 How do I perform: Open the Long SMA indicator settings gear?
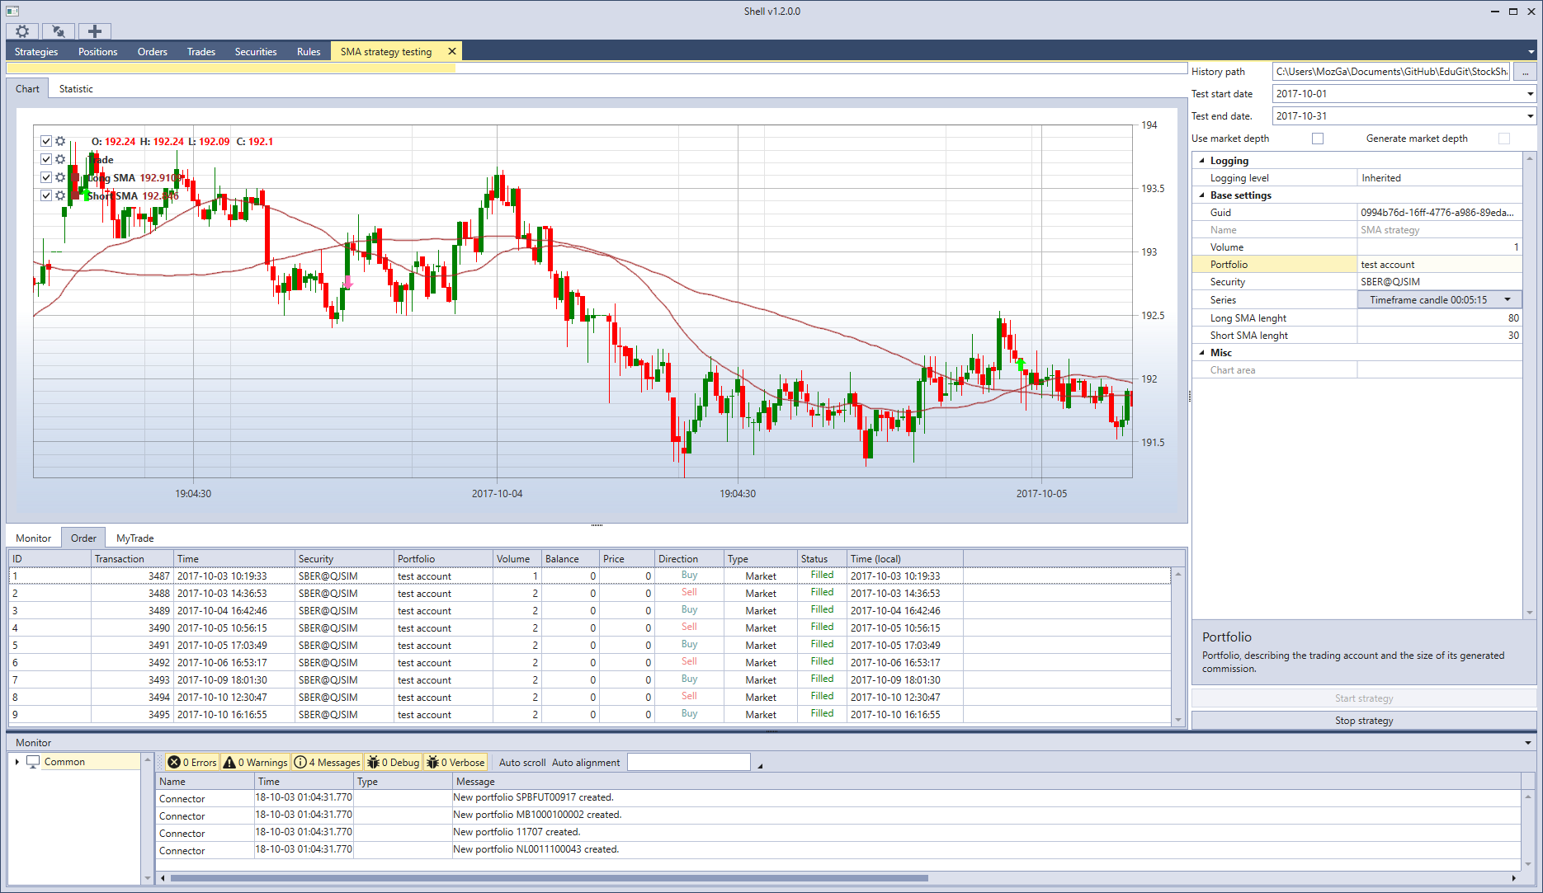pyautogui.click(x=60, y=177)
